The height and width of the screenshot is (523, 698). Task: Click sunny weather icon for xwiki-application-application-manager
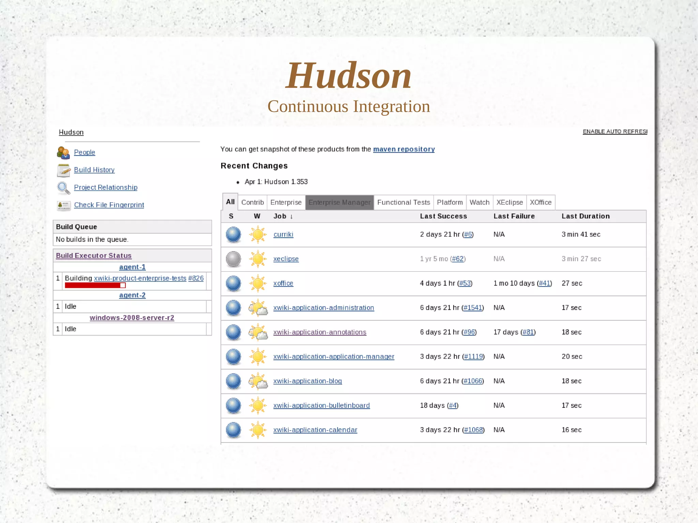point(258,357)
